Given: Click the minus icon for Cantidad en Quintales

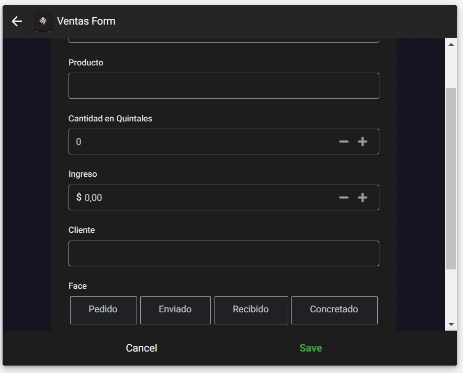Looking at the screenshot, I should coord(344,141).
